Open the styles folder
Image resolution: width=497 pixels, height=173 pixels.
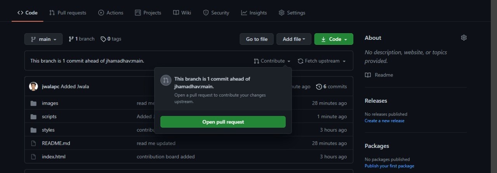48,130
